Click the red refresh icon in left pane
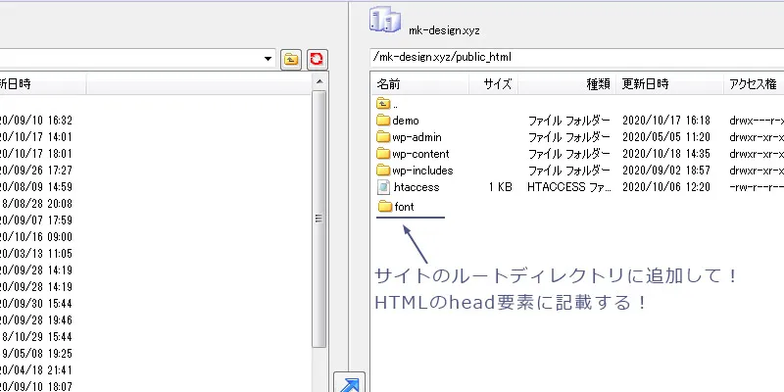Image resolution: width=784 pixels, height=392 pixels. pyautogui.click(x=317, y=59)
